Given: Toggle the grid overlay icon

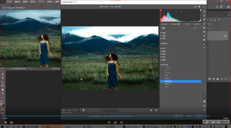Looking at the screenshot, I should (x=204, y=110).
